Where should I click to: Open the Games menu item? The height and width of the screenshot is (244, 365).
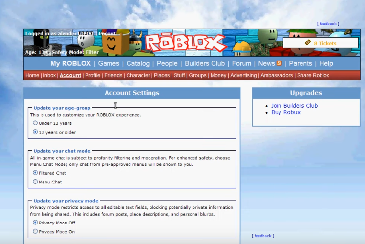click(108, 63)
